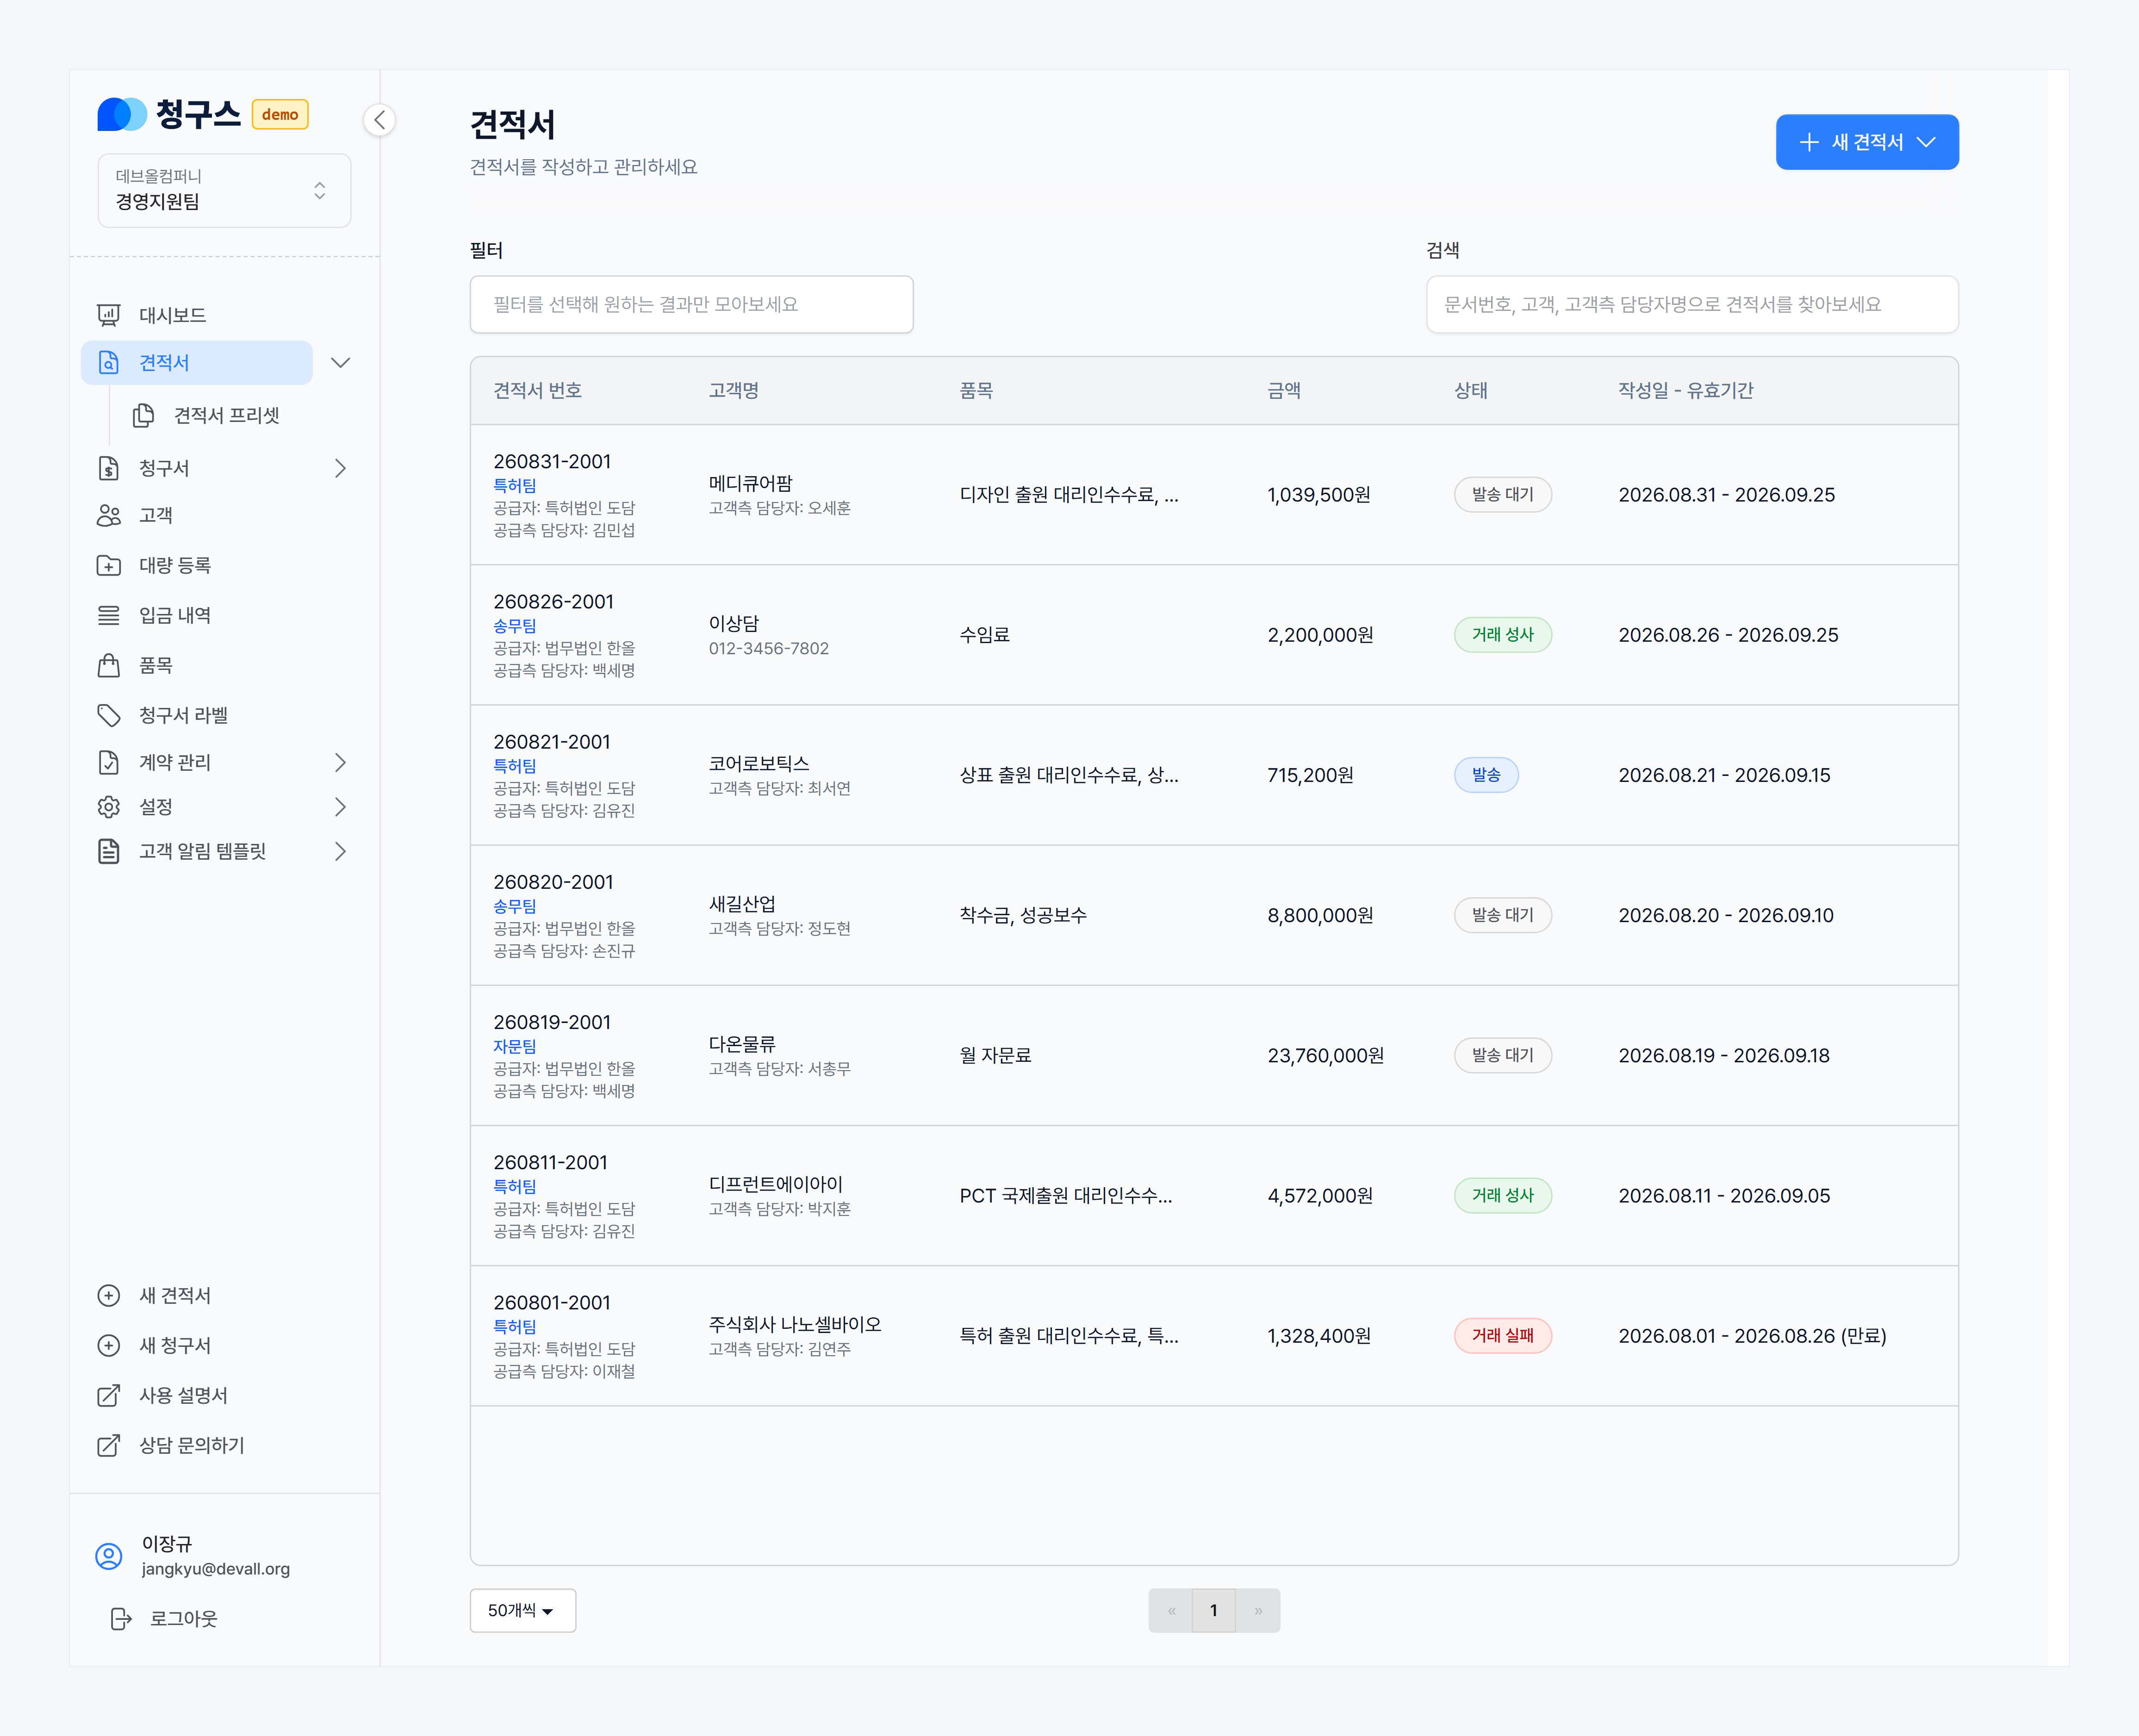Click the plus-circle icon beside 새 견적서
The height and width of the screenshot is (1736, 2139).
coord(109,1295)
